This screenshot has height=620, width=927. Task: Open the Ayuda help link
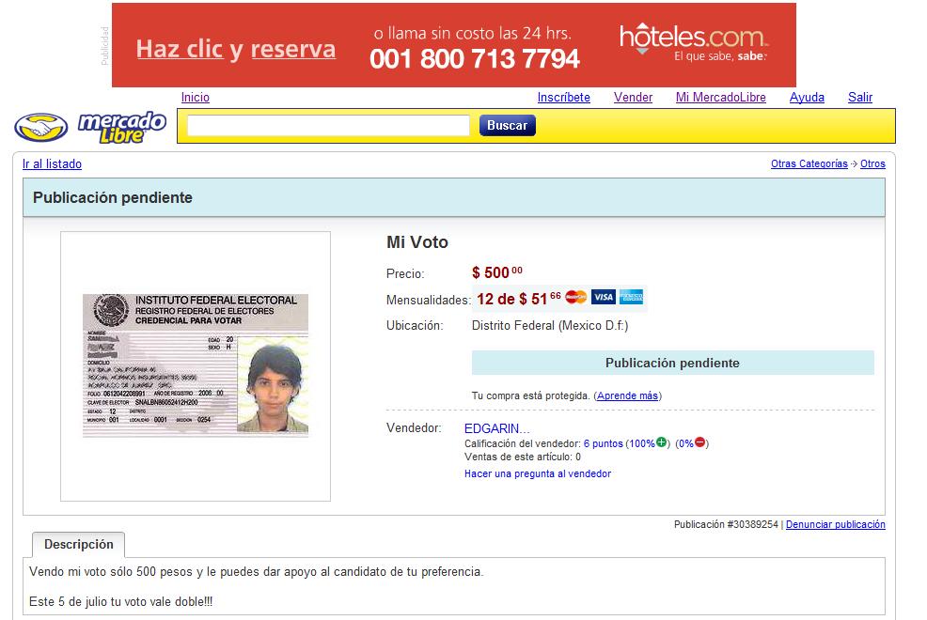807,98
